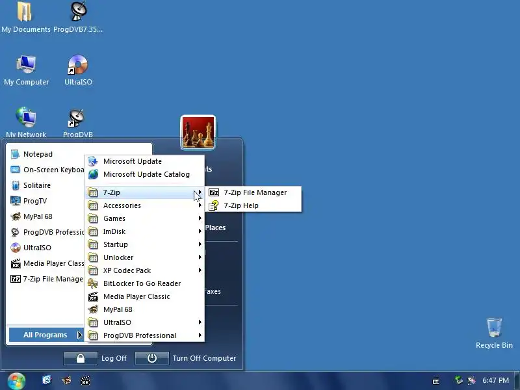The image size is (520, 390).
Task: Click the Unlocker folder icon
Action: tap(93, 257)
